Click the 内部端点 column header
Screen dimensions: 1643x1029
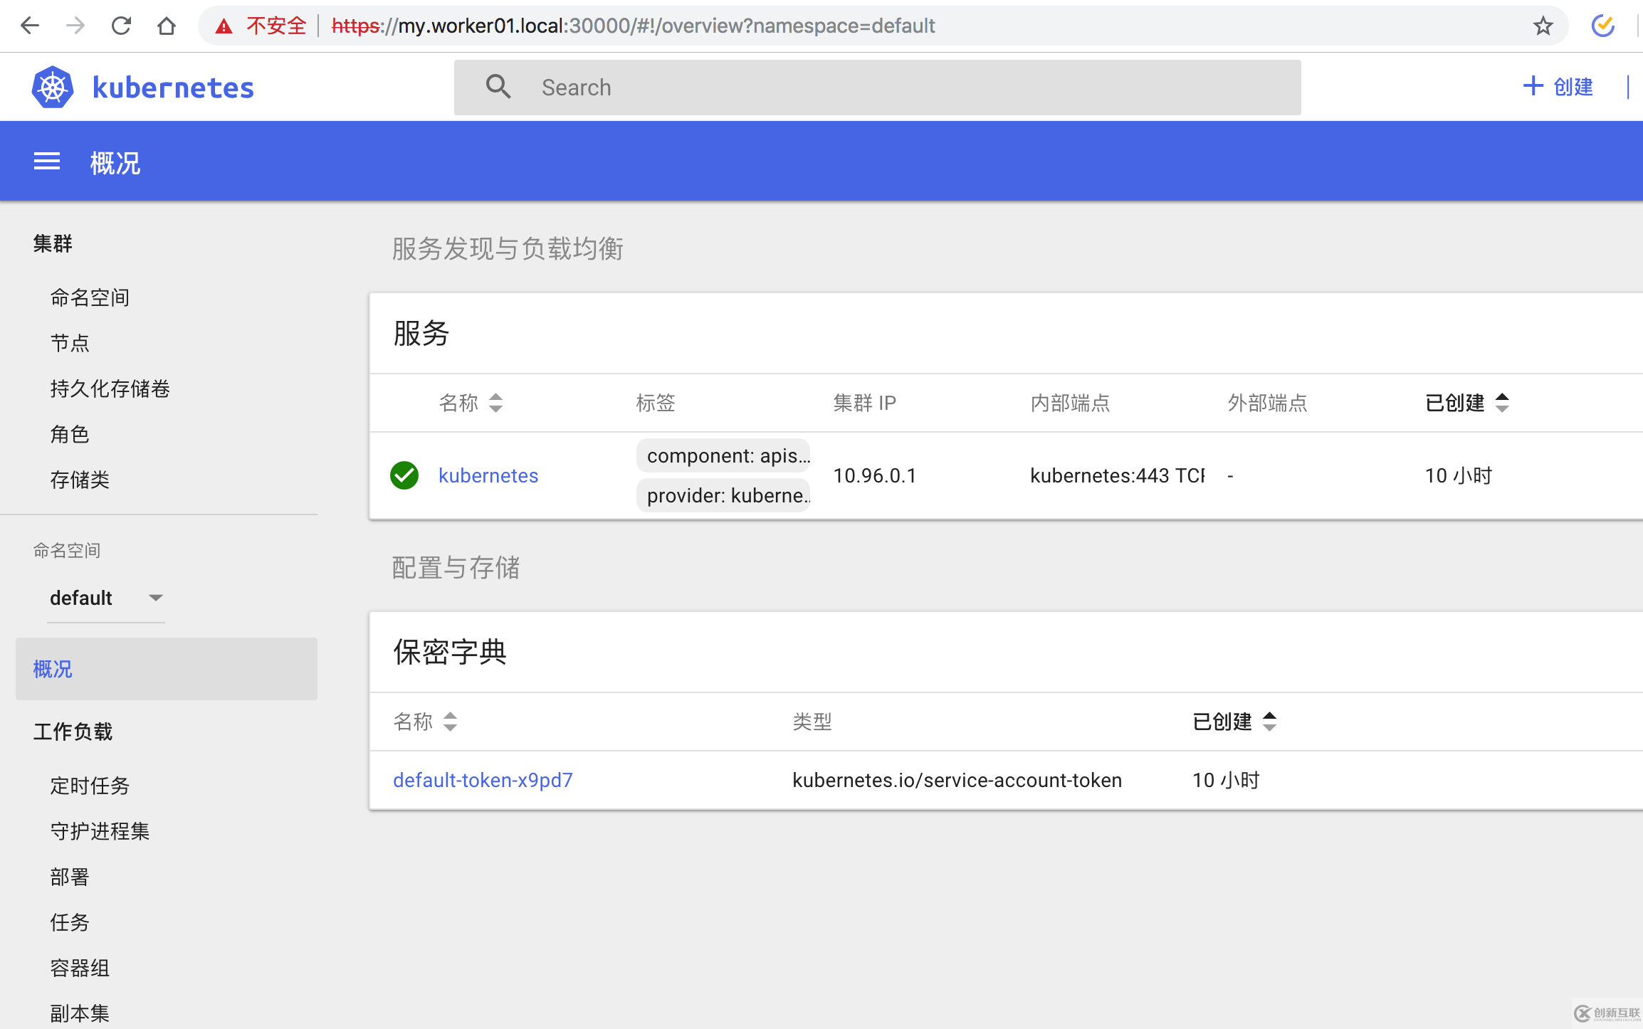(1070, 403)
